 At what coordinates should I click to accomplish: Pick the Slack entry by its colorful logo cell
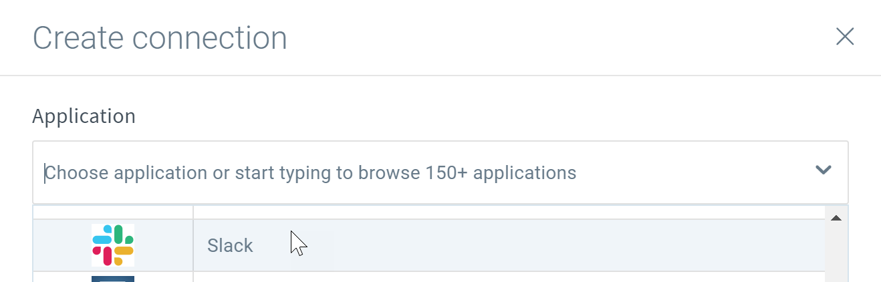pyautogui.click(x=113, y=245)
